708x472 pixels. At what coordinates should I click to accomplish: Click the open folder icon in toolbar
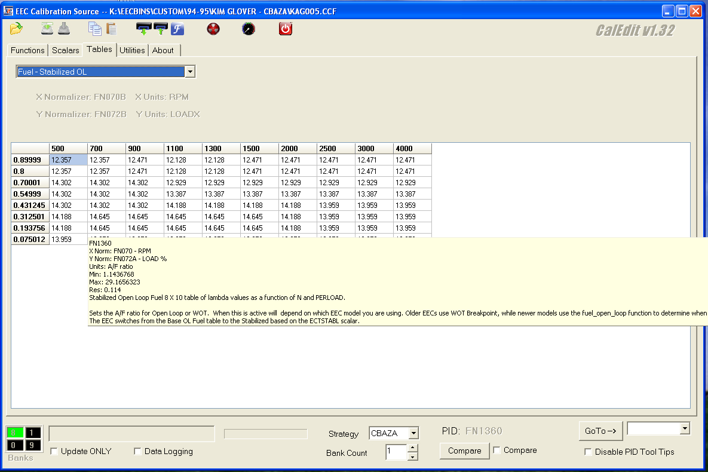click(16, 28)
